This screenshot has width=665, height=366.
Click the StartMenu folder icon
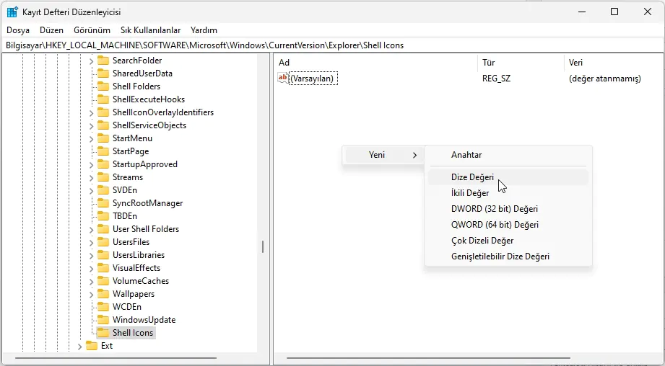coord(103,138)
